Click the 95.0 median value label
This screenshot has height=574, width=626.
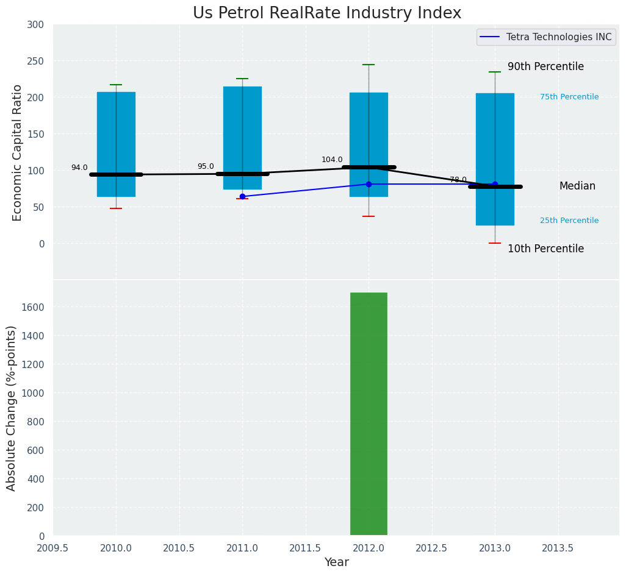click(x=206, y=166)
